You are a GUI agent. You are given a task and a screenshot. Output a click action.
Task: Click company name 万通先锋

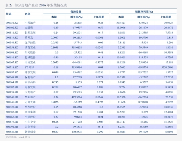click(x=30, y=102)
